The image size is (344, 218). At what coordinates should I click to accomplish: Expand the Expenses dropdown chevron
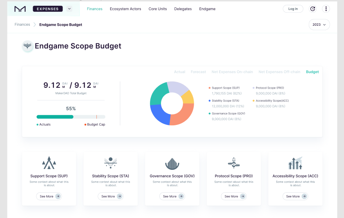(x=69, y=9)
